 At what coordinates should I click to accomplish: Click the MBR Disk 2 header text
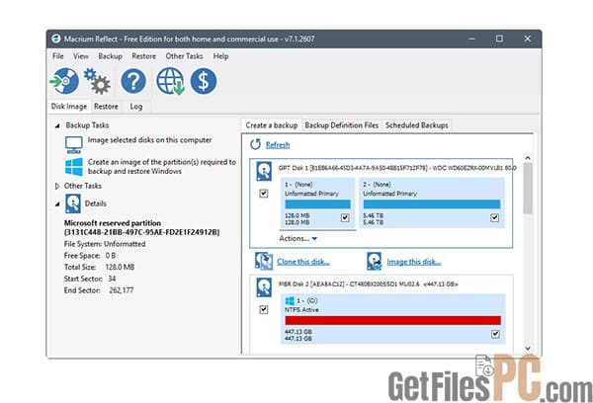pos(368,283)
